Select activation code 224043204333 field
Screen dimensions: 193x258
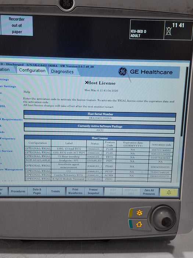click(160, 167)
